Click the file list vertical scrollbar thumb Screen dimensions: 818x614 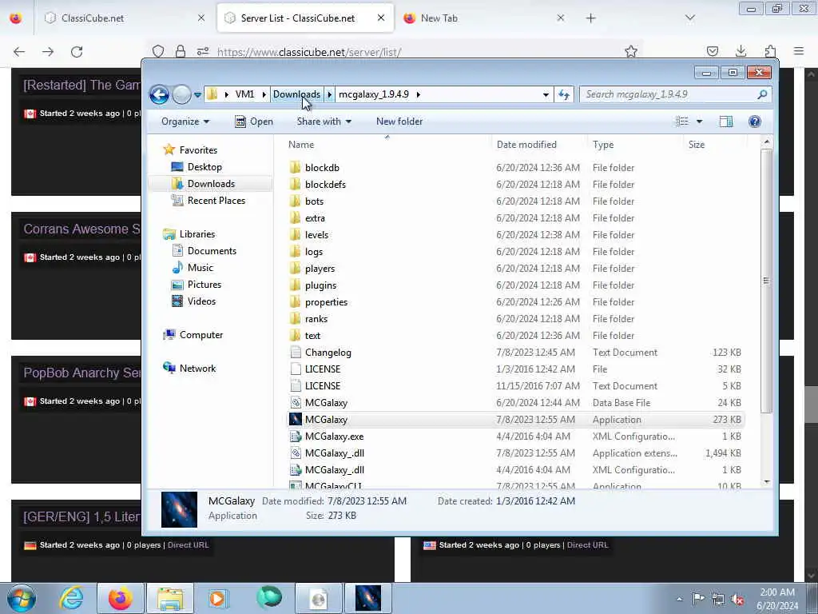tap(766, 281)
